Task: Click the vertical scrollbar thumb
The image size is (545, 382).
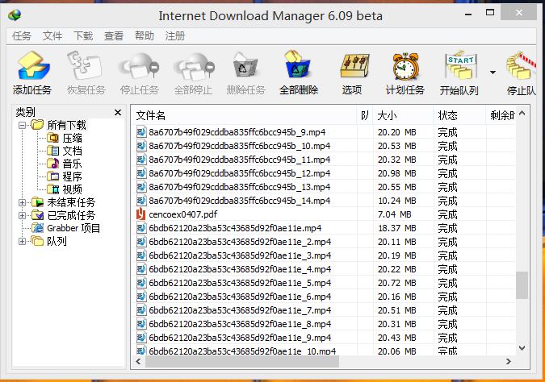Action: point(522,284)
